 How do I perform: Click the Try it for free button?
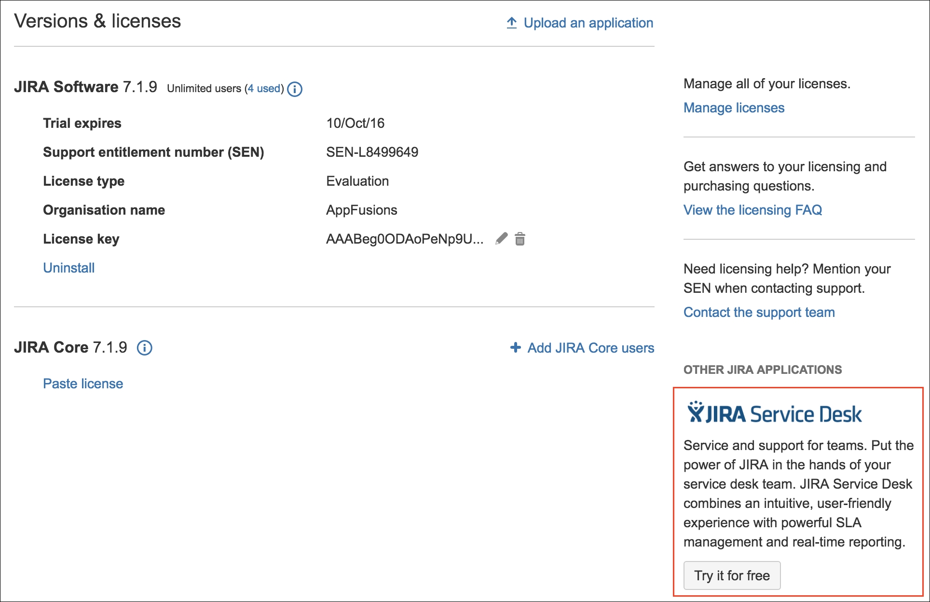732,575
